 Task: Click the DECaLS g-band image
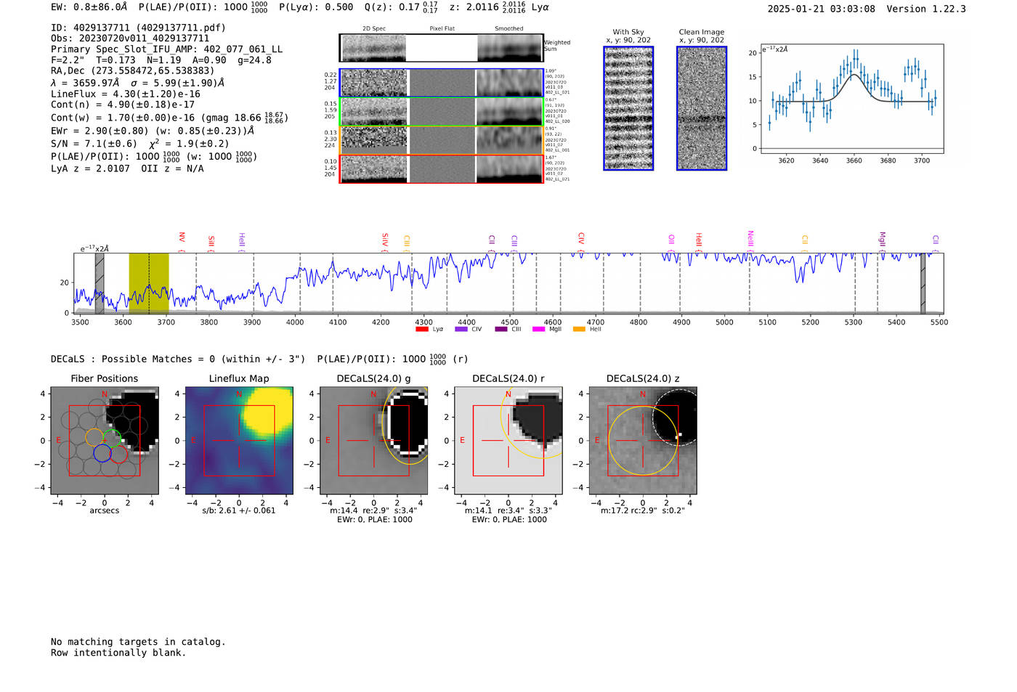374,441
